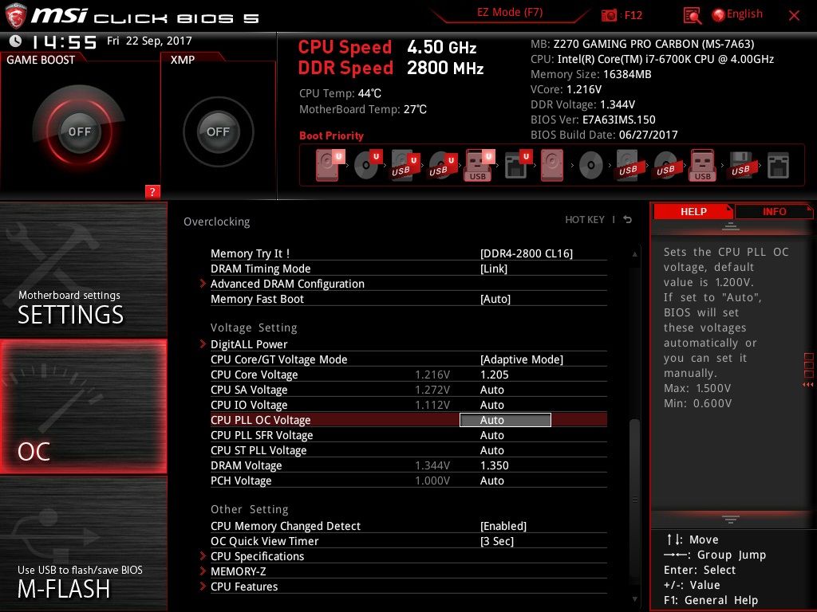Click the clock icon beside the time
The width and height of the screenshot is (817, 612).
point(16,41)
